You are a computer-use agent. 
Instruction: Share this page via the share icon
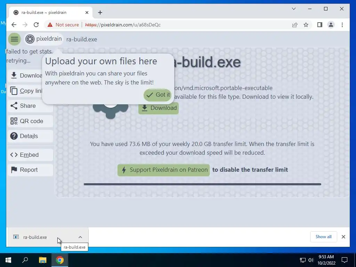(x=295, y=25)
